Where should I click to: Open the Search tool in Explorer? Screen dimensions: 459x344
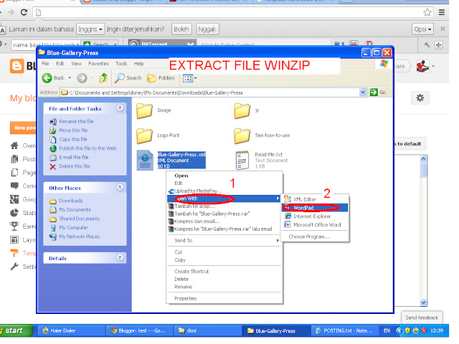128,78
